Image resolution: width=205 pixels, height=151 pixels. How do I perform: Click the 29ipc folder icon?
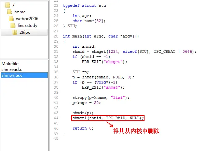tap(15, 32)
